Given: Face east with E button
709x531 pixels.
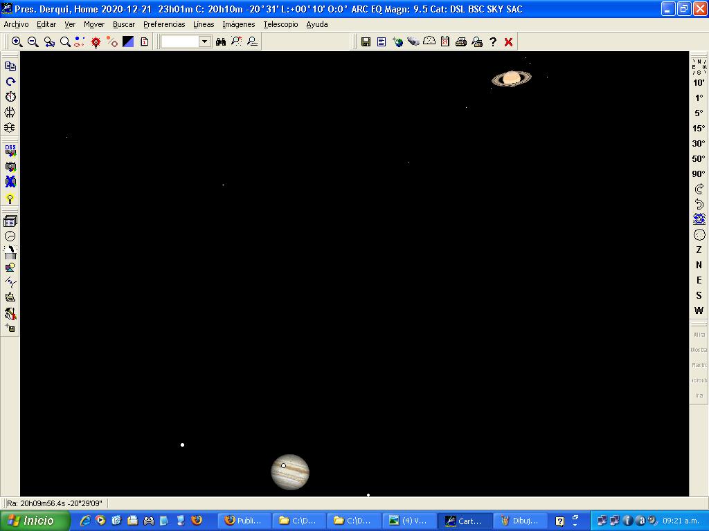Looking at the screenshot, I should pos(699,281).
